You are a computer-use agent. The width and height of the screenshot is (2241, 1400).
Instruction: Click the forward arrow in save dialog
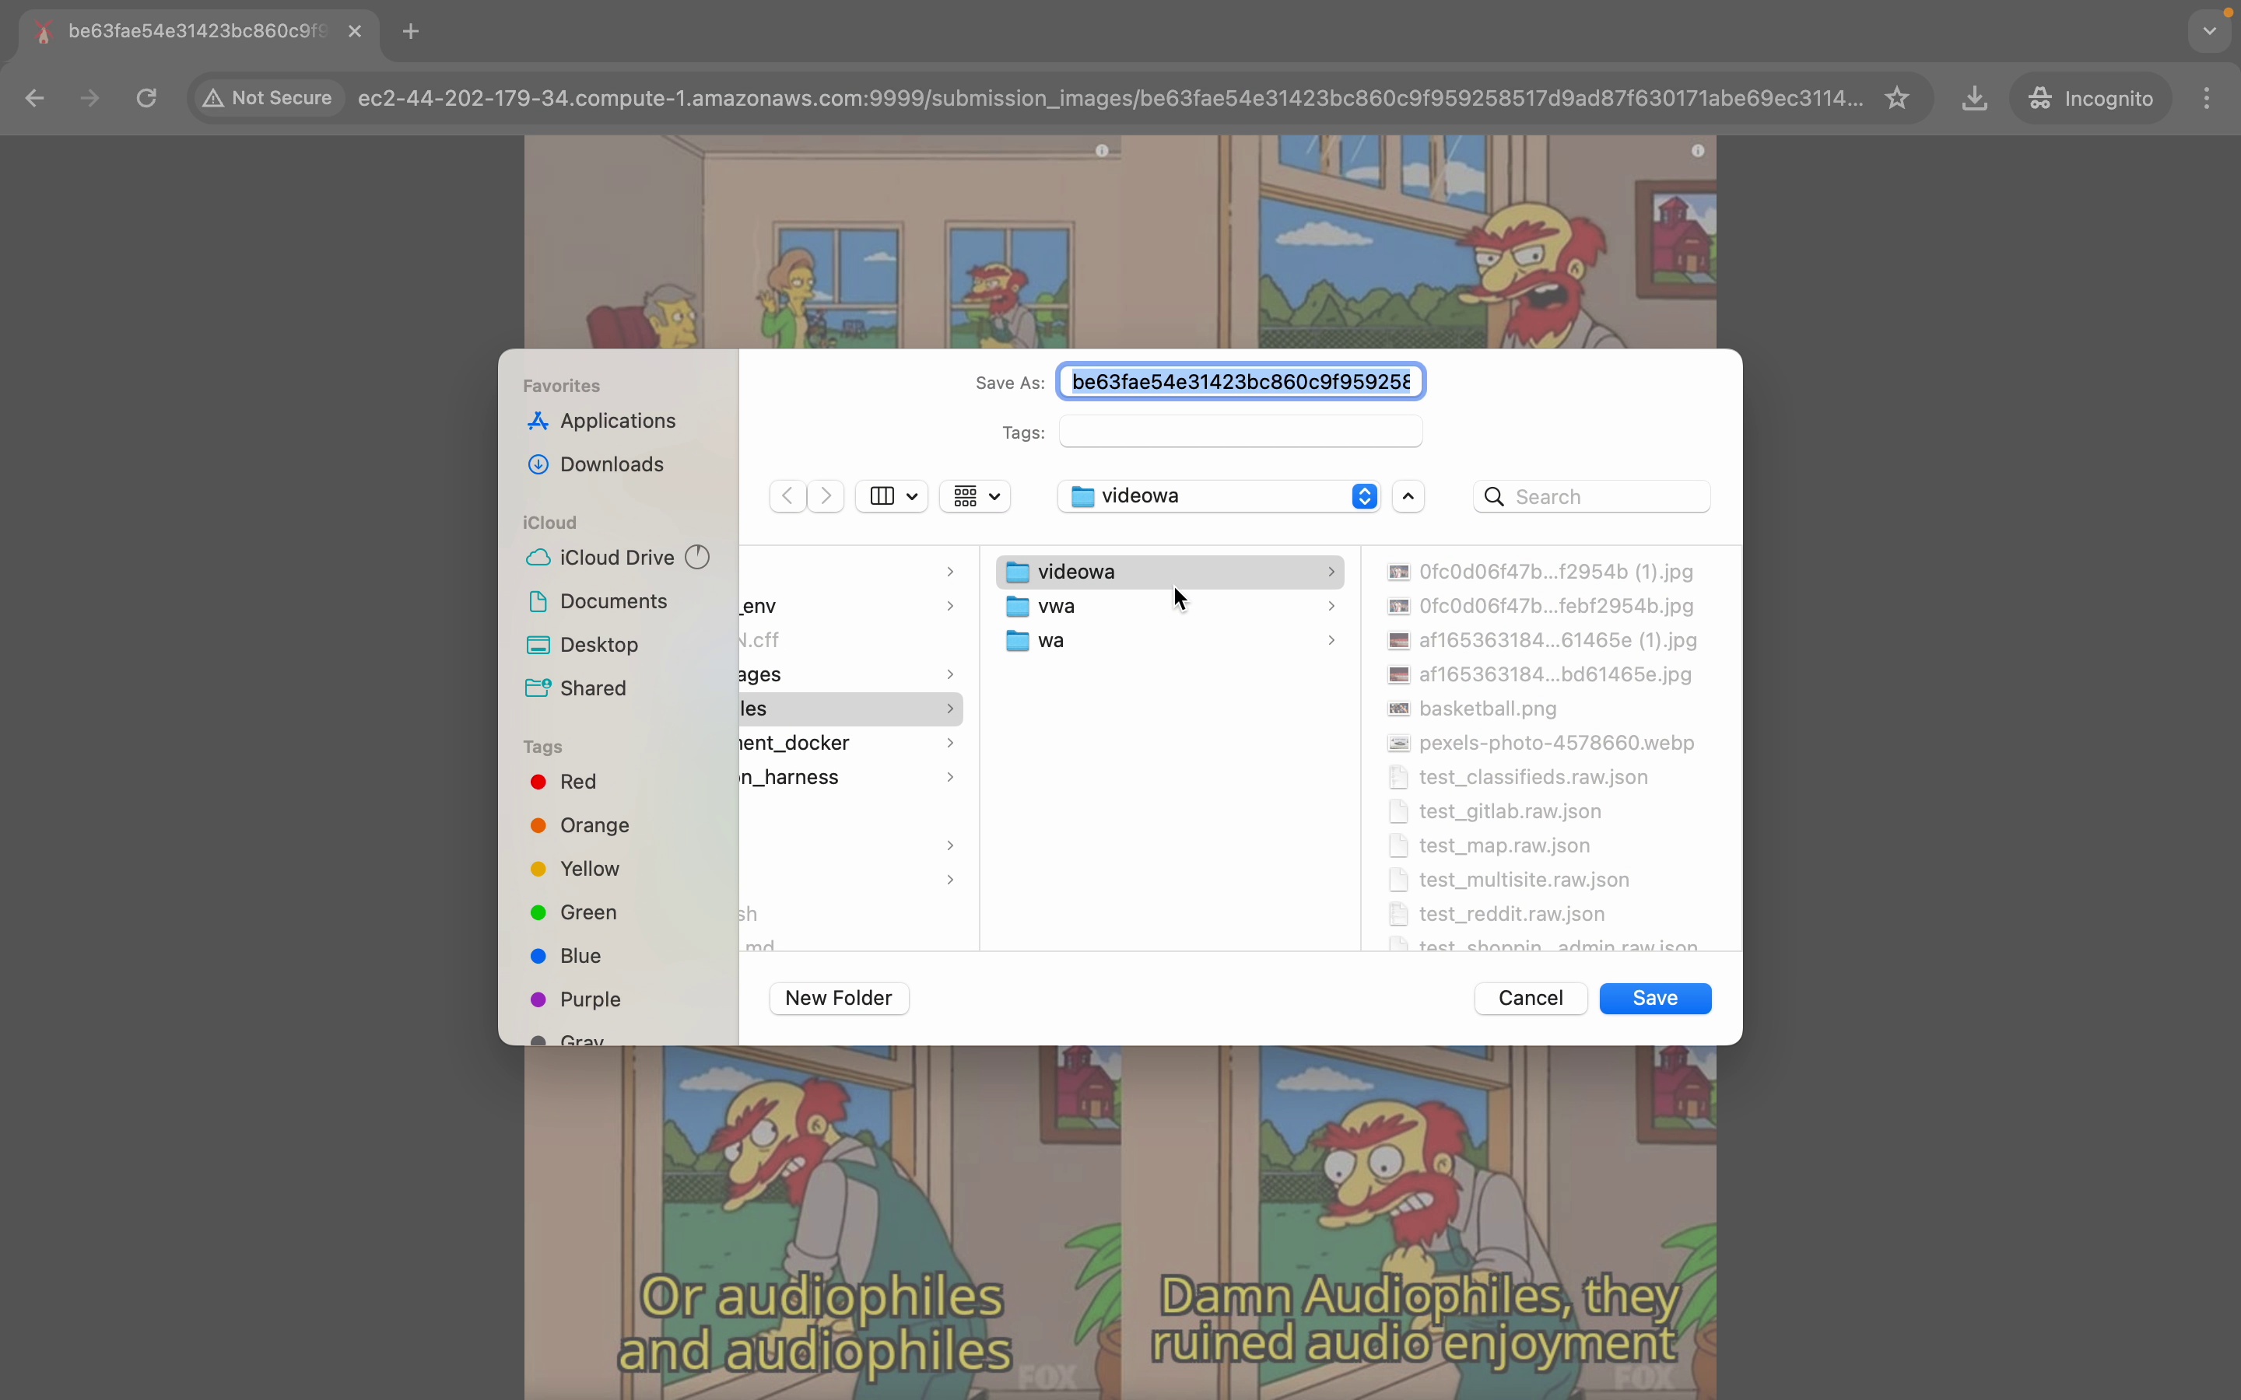click(826, 496)
